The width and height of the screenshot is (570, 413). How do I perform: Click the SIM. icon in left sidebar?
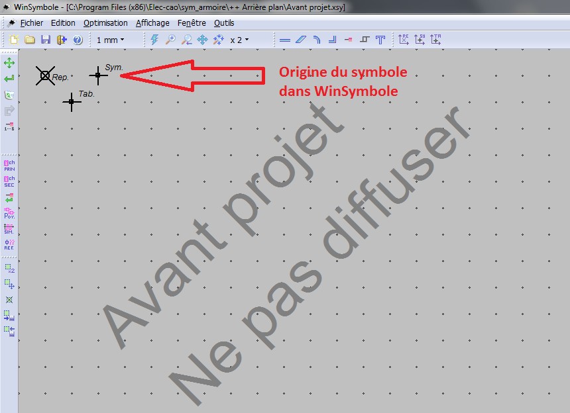(9, 228)
